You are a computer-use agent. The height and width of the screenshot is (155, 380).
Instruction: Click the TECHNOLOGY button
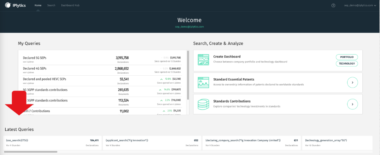pyautogui.click(x=347, y=64)
